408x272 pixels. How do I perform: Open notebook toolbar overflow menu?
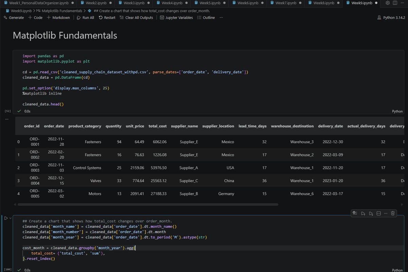221,17
